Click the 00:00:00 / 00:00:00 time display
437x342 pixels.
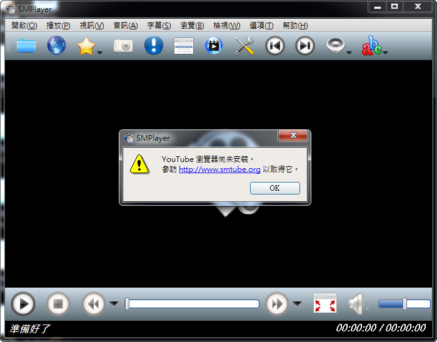381,328
